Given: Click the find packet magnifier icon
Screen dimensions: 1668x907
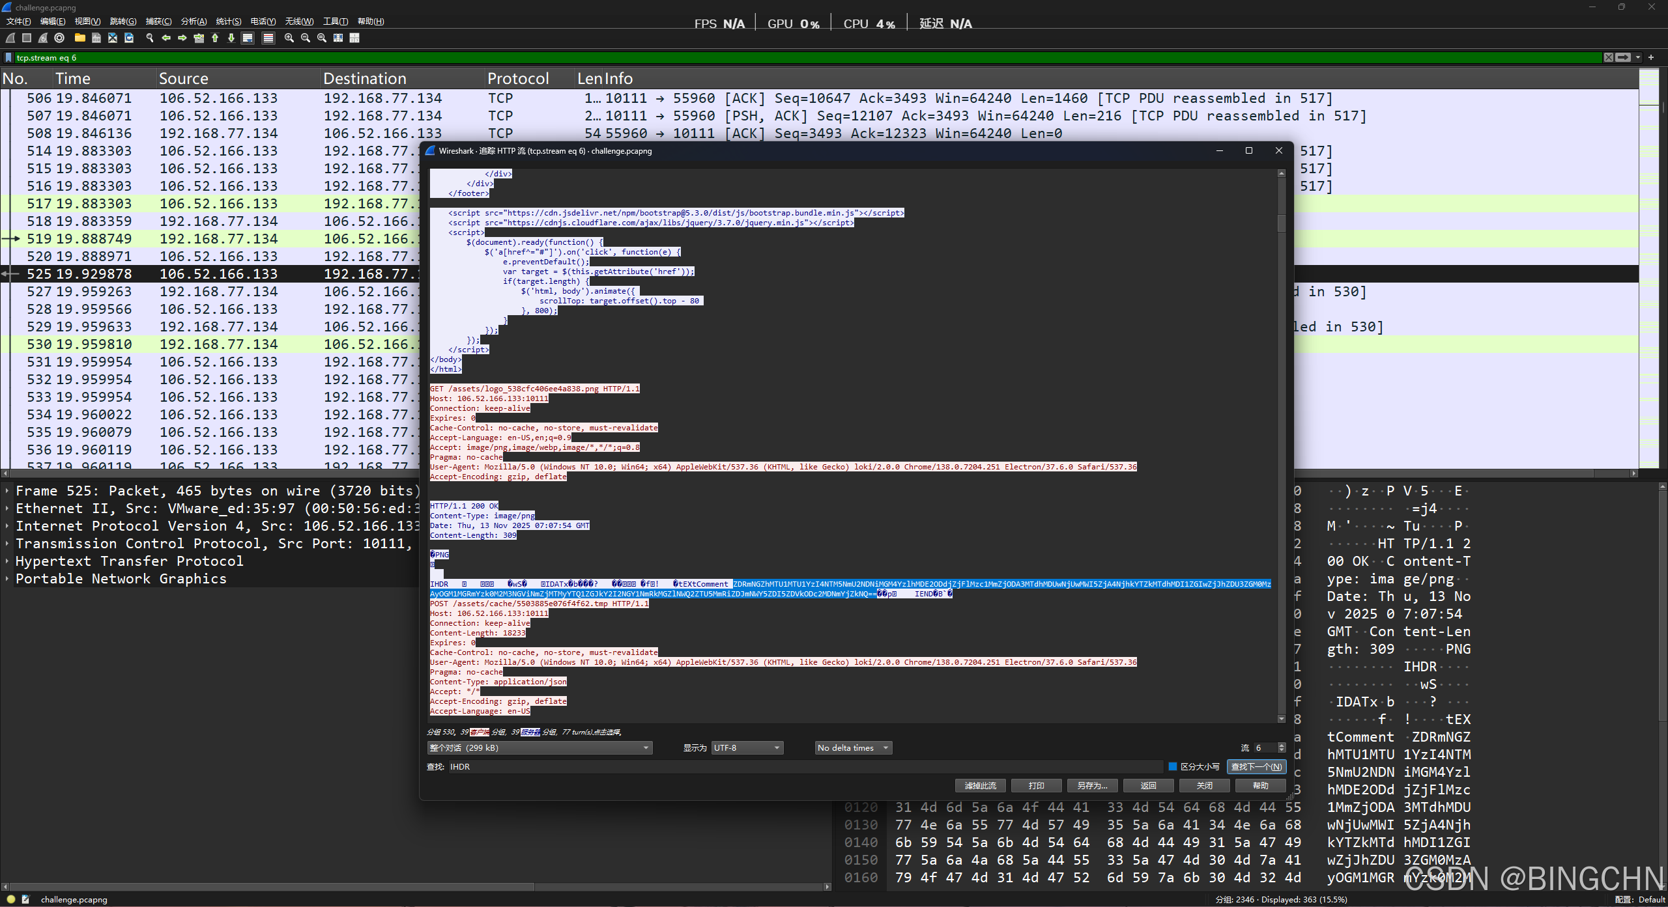Looking at the screenshot, I should point(150,38).
